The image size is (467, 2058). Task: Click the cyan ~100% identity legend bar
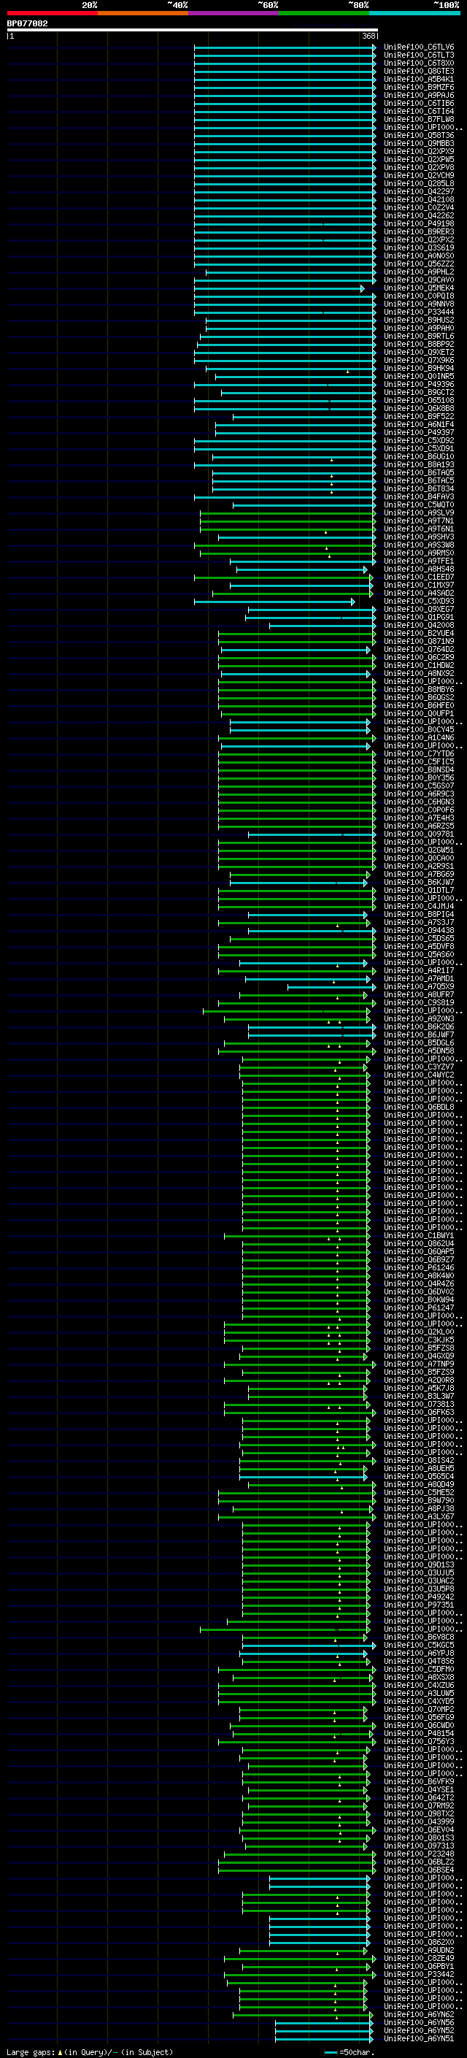tap(415, 13)
